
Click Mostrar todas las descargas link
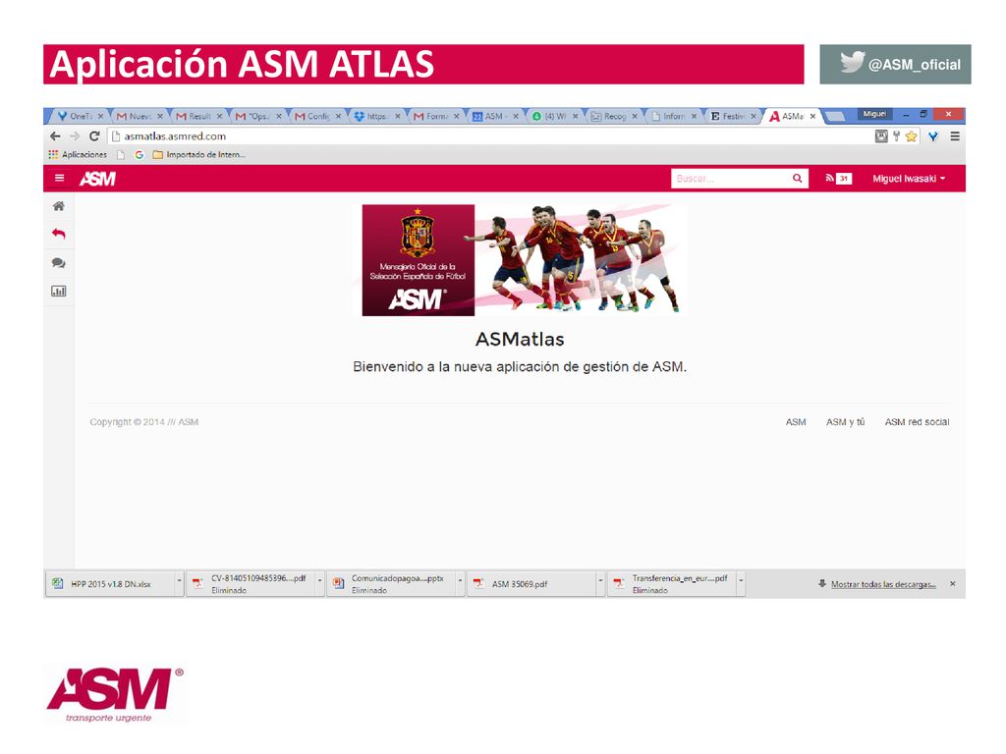[x=883, y=584]
